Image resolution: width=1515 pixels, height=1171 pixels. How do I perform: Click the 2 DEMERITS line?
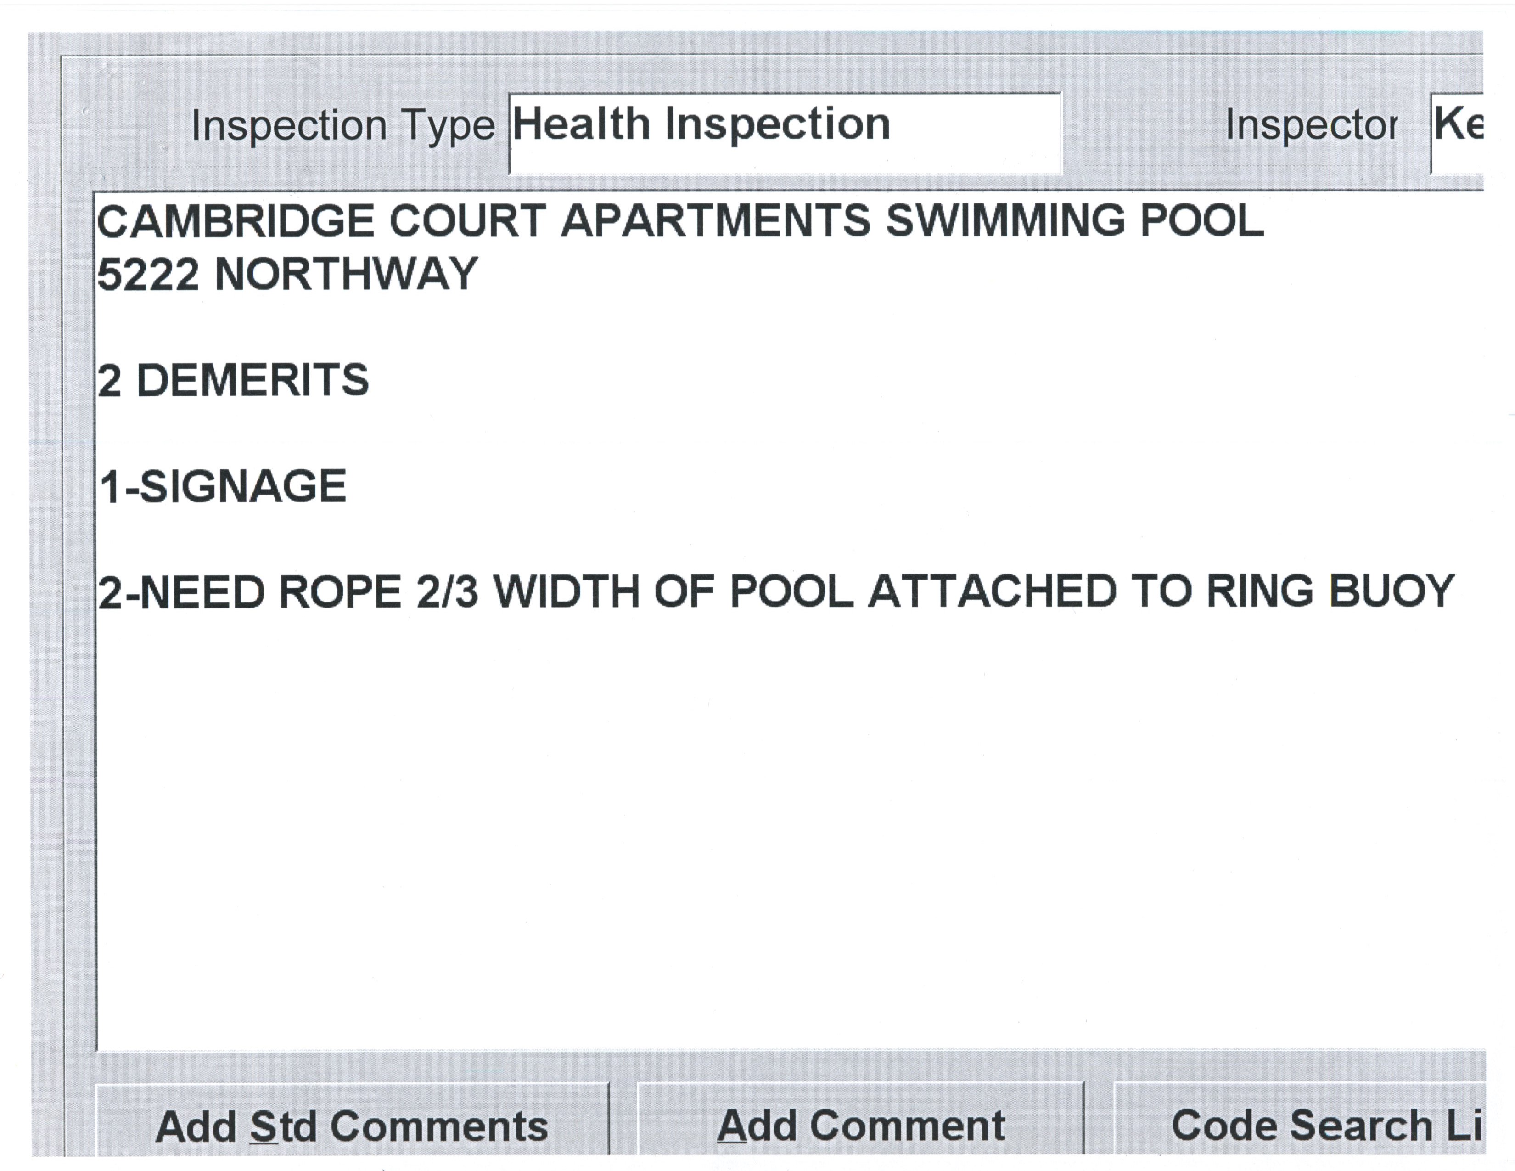pos(233,381)
